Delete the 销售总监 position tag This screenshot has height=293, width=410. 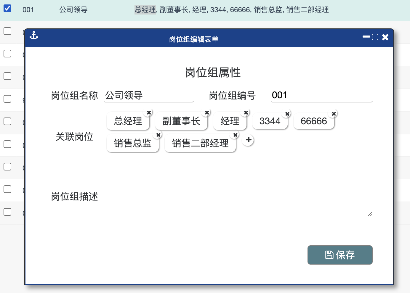point(158,135)
